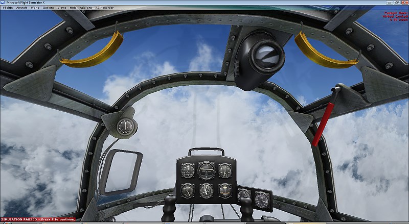409x224 pixels.
Task: Open the Views menu
Action: pos(62,8)
